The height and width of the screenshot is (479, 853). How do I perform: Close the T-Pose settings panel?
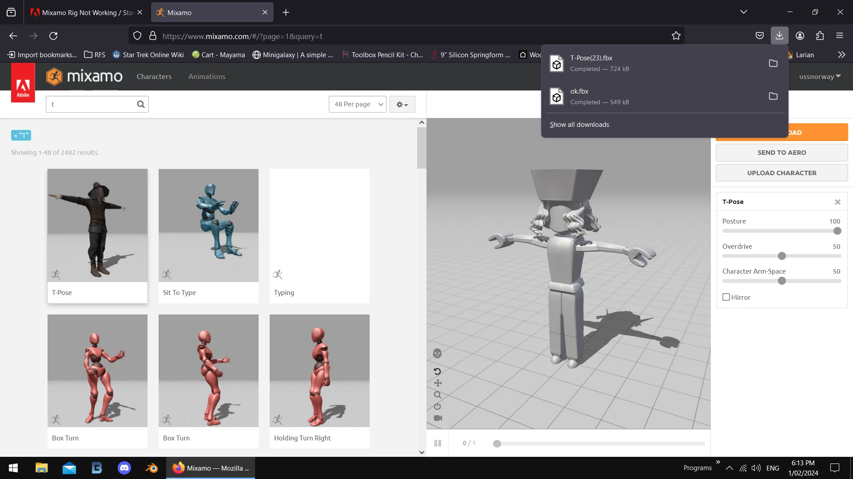point(837,202)
